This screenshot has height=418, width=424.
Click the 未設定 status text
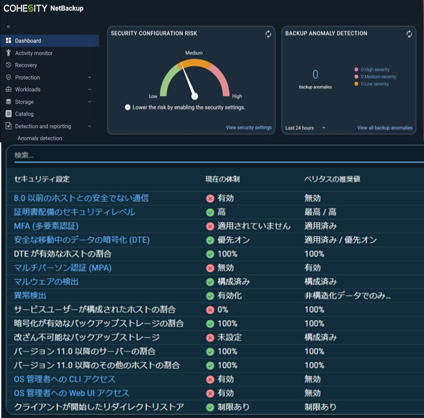230,337
